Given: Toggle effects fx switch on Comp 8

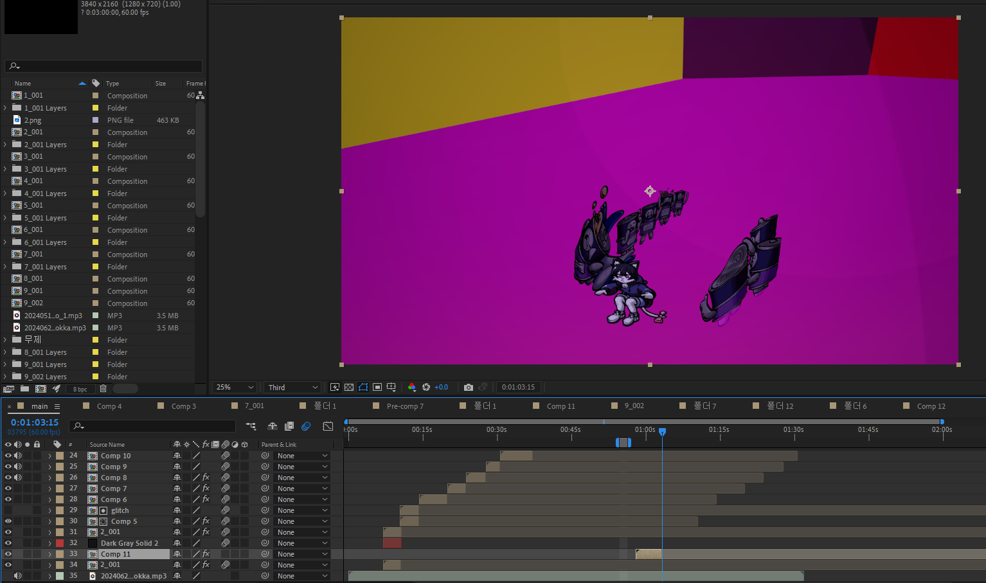Looking at the screenshot, I should [x=206, y=478].
